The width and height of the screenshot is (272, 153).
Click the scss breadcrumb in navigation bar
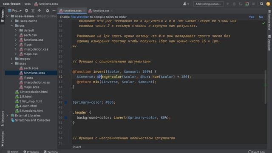27,4
